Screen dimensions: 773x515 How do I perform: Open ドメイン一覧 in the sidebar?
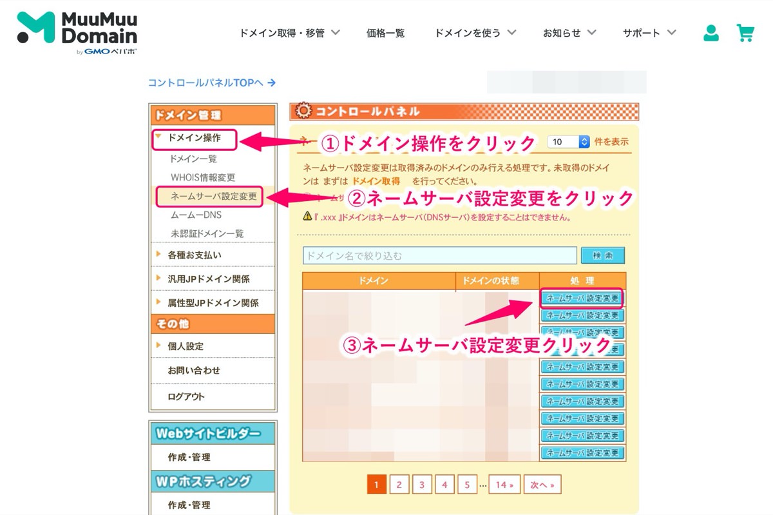[x=193, y=159]
